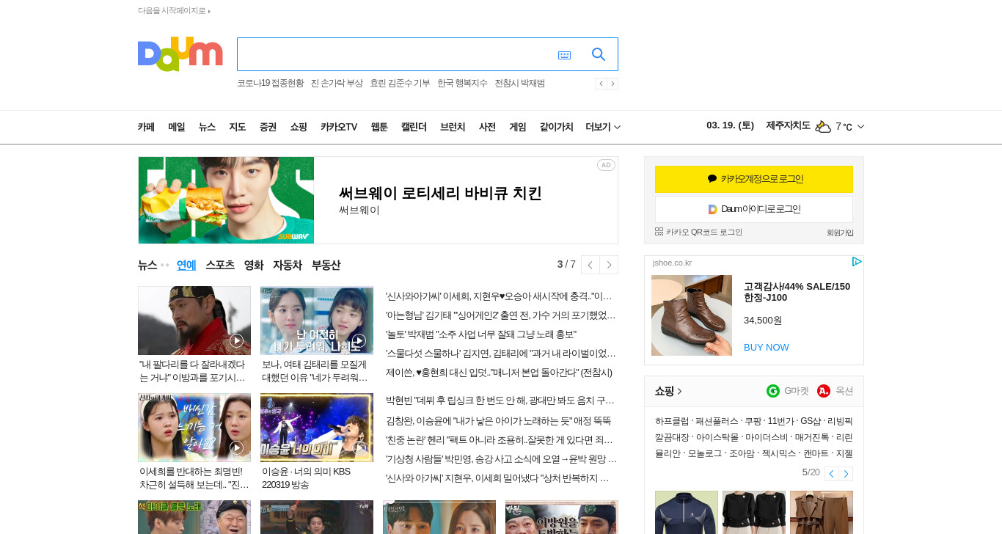Expand the 더보기 menu
The image size is (1002, 534).
pyautogui.click(x=603, y=127)
